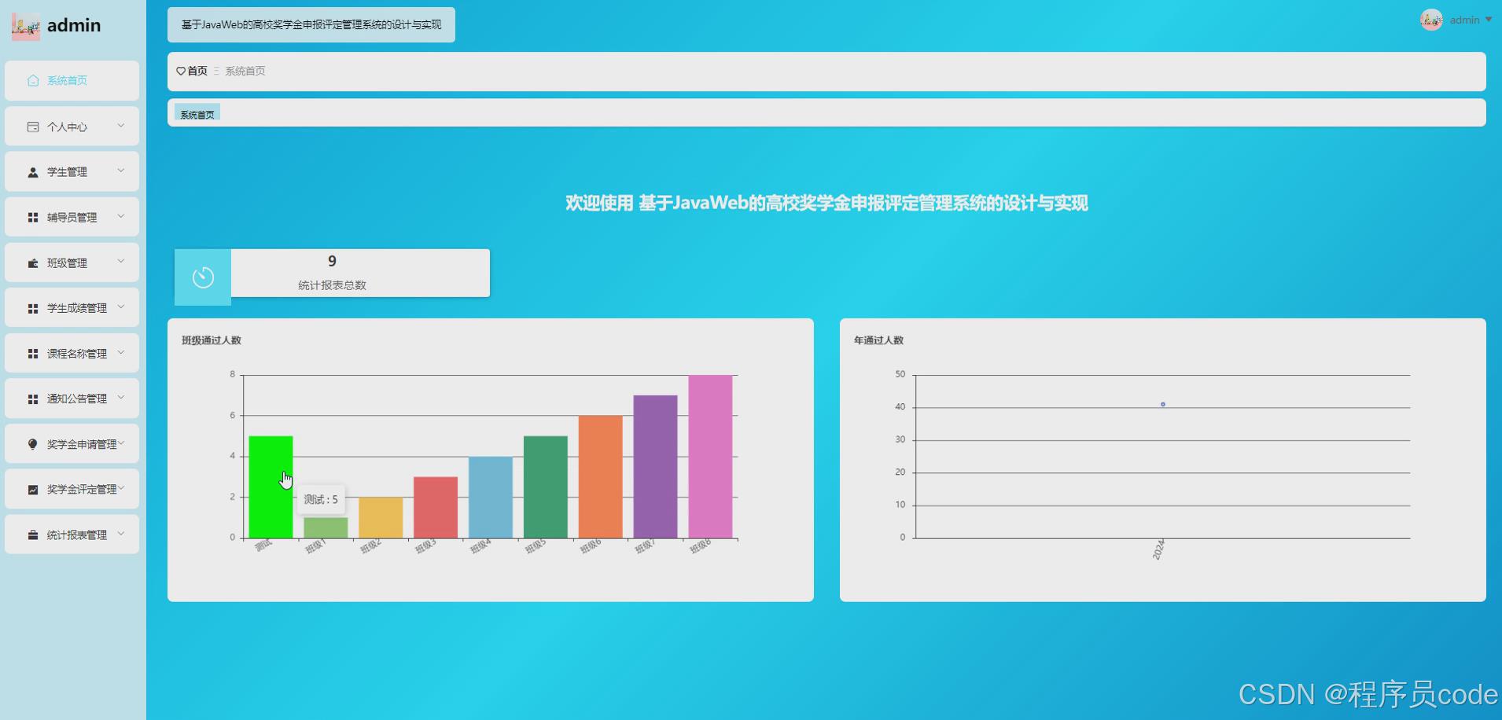Screen dimensions: 1502x720
Task: Click the 欢迎使用 welcome heading
Action: point(826,203)
